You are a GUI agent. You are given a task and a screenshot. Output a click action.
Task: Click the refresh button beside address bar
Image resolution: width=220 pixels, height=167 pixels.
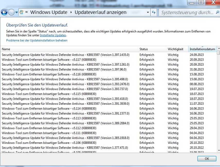(154, 12)
